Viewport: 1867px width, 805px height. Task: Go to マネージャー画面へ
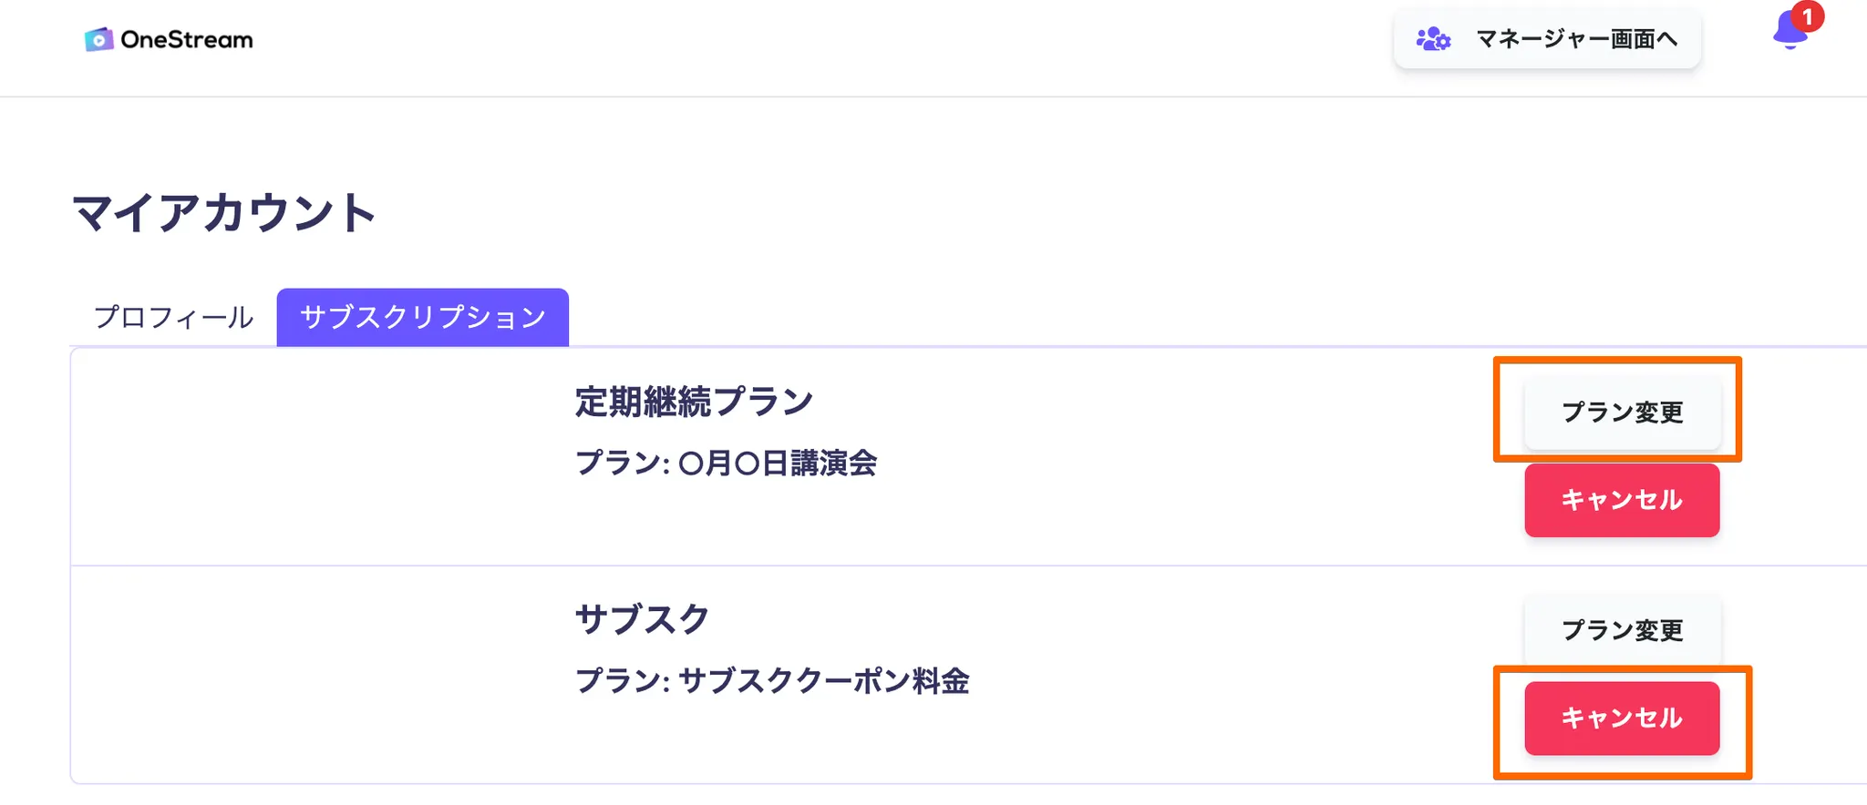click(1575, 39)
